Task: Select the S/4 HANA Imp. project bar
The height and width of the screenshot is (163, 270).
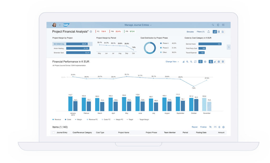Action: [x=72, y=44]
